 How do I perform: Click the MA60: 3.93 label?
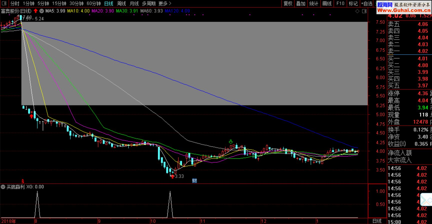pyautogui.click(x=152, y=11)
